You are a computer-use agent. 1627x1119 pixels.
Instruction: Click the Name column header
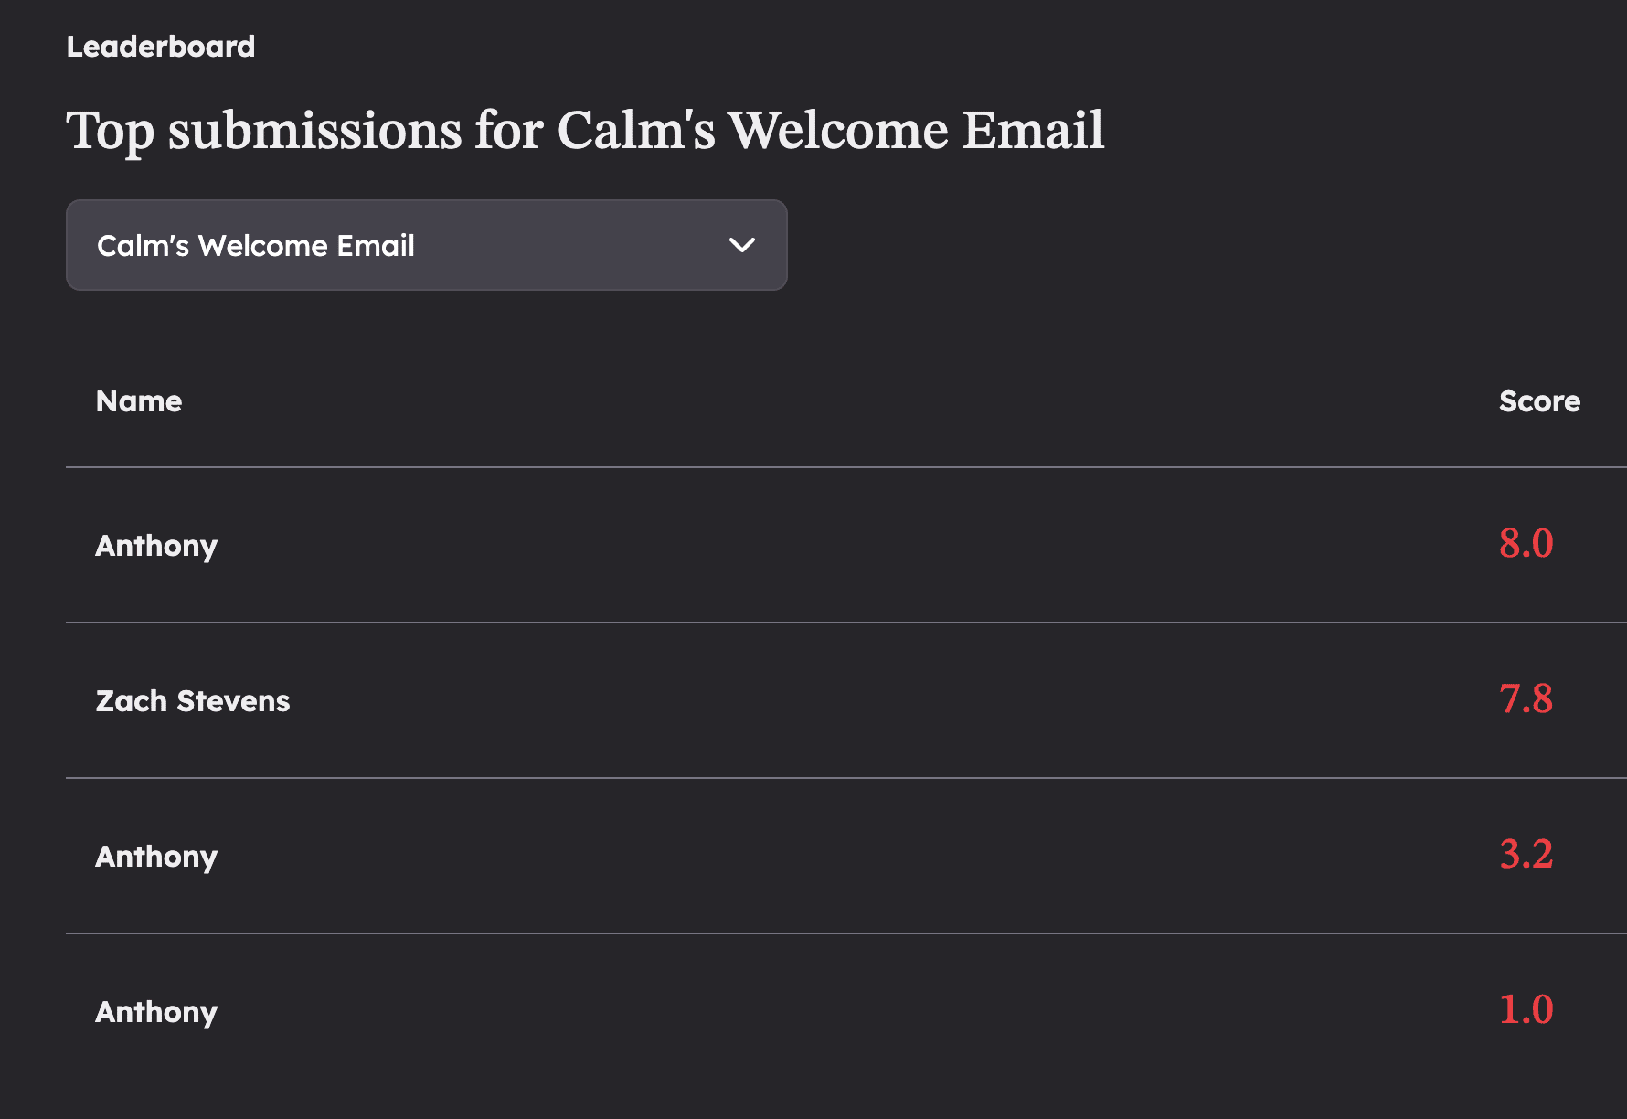pos(139,401)
